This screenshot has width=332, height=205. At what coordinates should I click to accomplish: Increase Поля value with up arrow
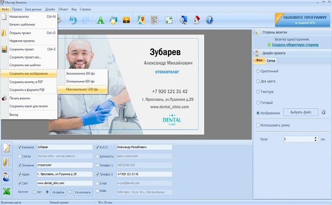pyautogui.click(x=316, y=138)
